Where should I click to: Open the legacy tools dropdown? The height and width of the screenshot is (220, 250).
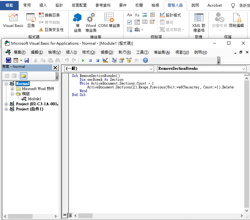(x=139, y=29)
